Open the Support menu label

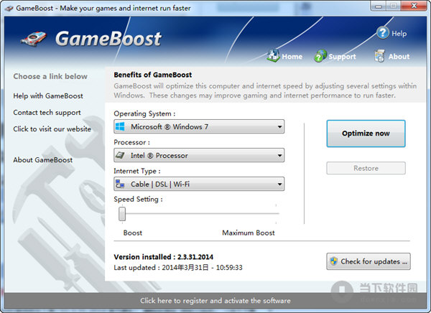(x=342, y=57)
